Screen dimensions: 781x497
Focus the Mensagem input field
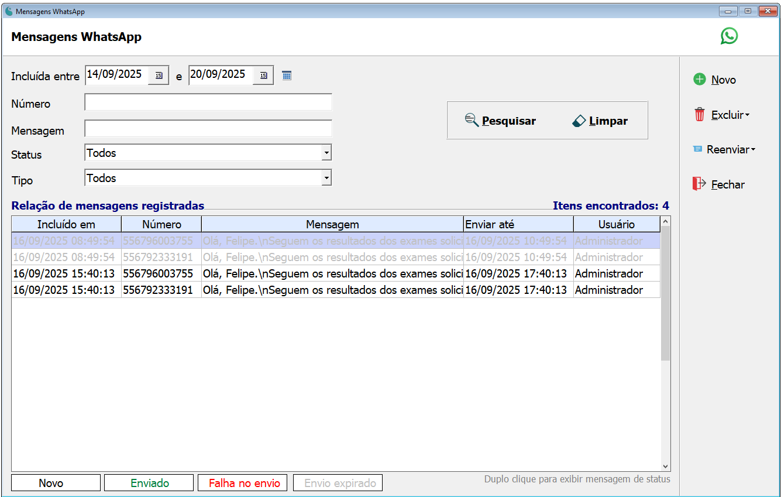(208, 128)
